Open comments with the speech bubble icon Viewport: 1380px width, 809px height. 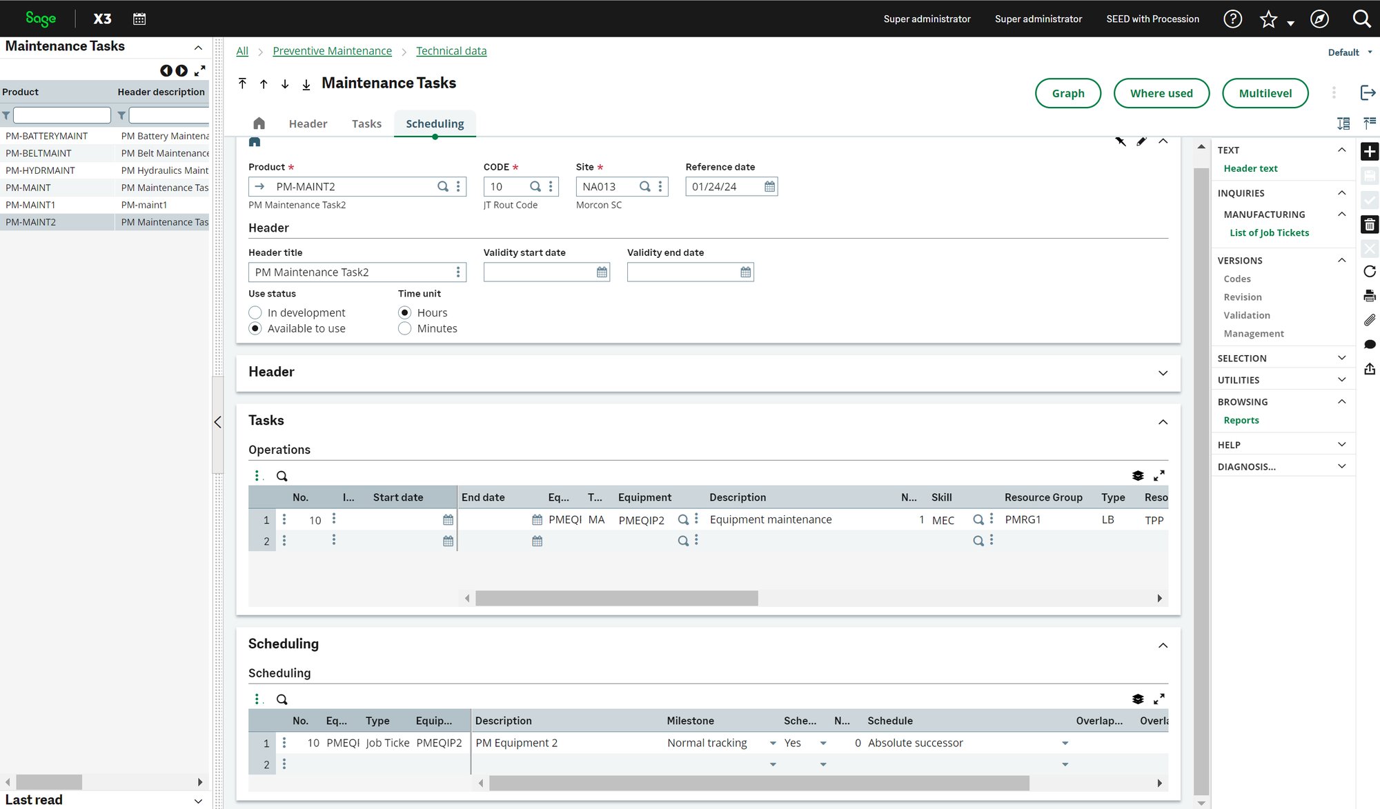[1370, 343]
